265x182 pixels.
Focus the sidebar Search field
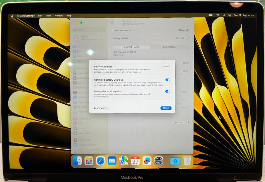coord(89,30)
